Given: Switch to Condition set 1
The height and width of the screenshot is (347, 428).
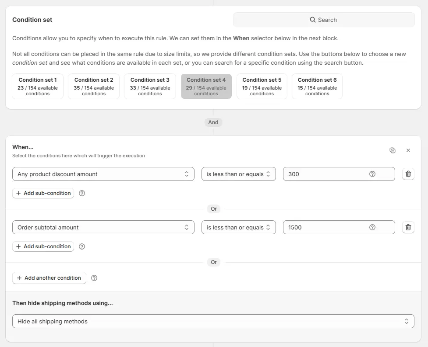Looking at the screenshot, I should pyautogui.click(x=38, y=86).
